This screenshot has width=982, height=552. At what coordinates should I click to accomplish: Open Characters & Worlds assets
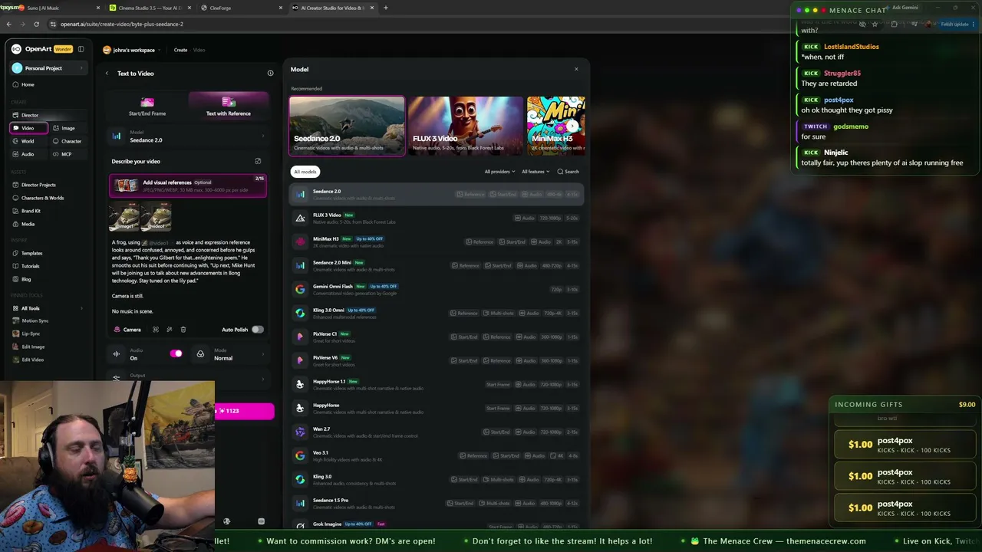42,198
